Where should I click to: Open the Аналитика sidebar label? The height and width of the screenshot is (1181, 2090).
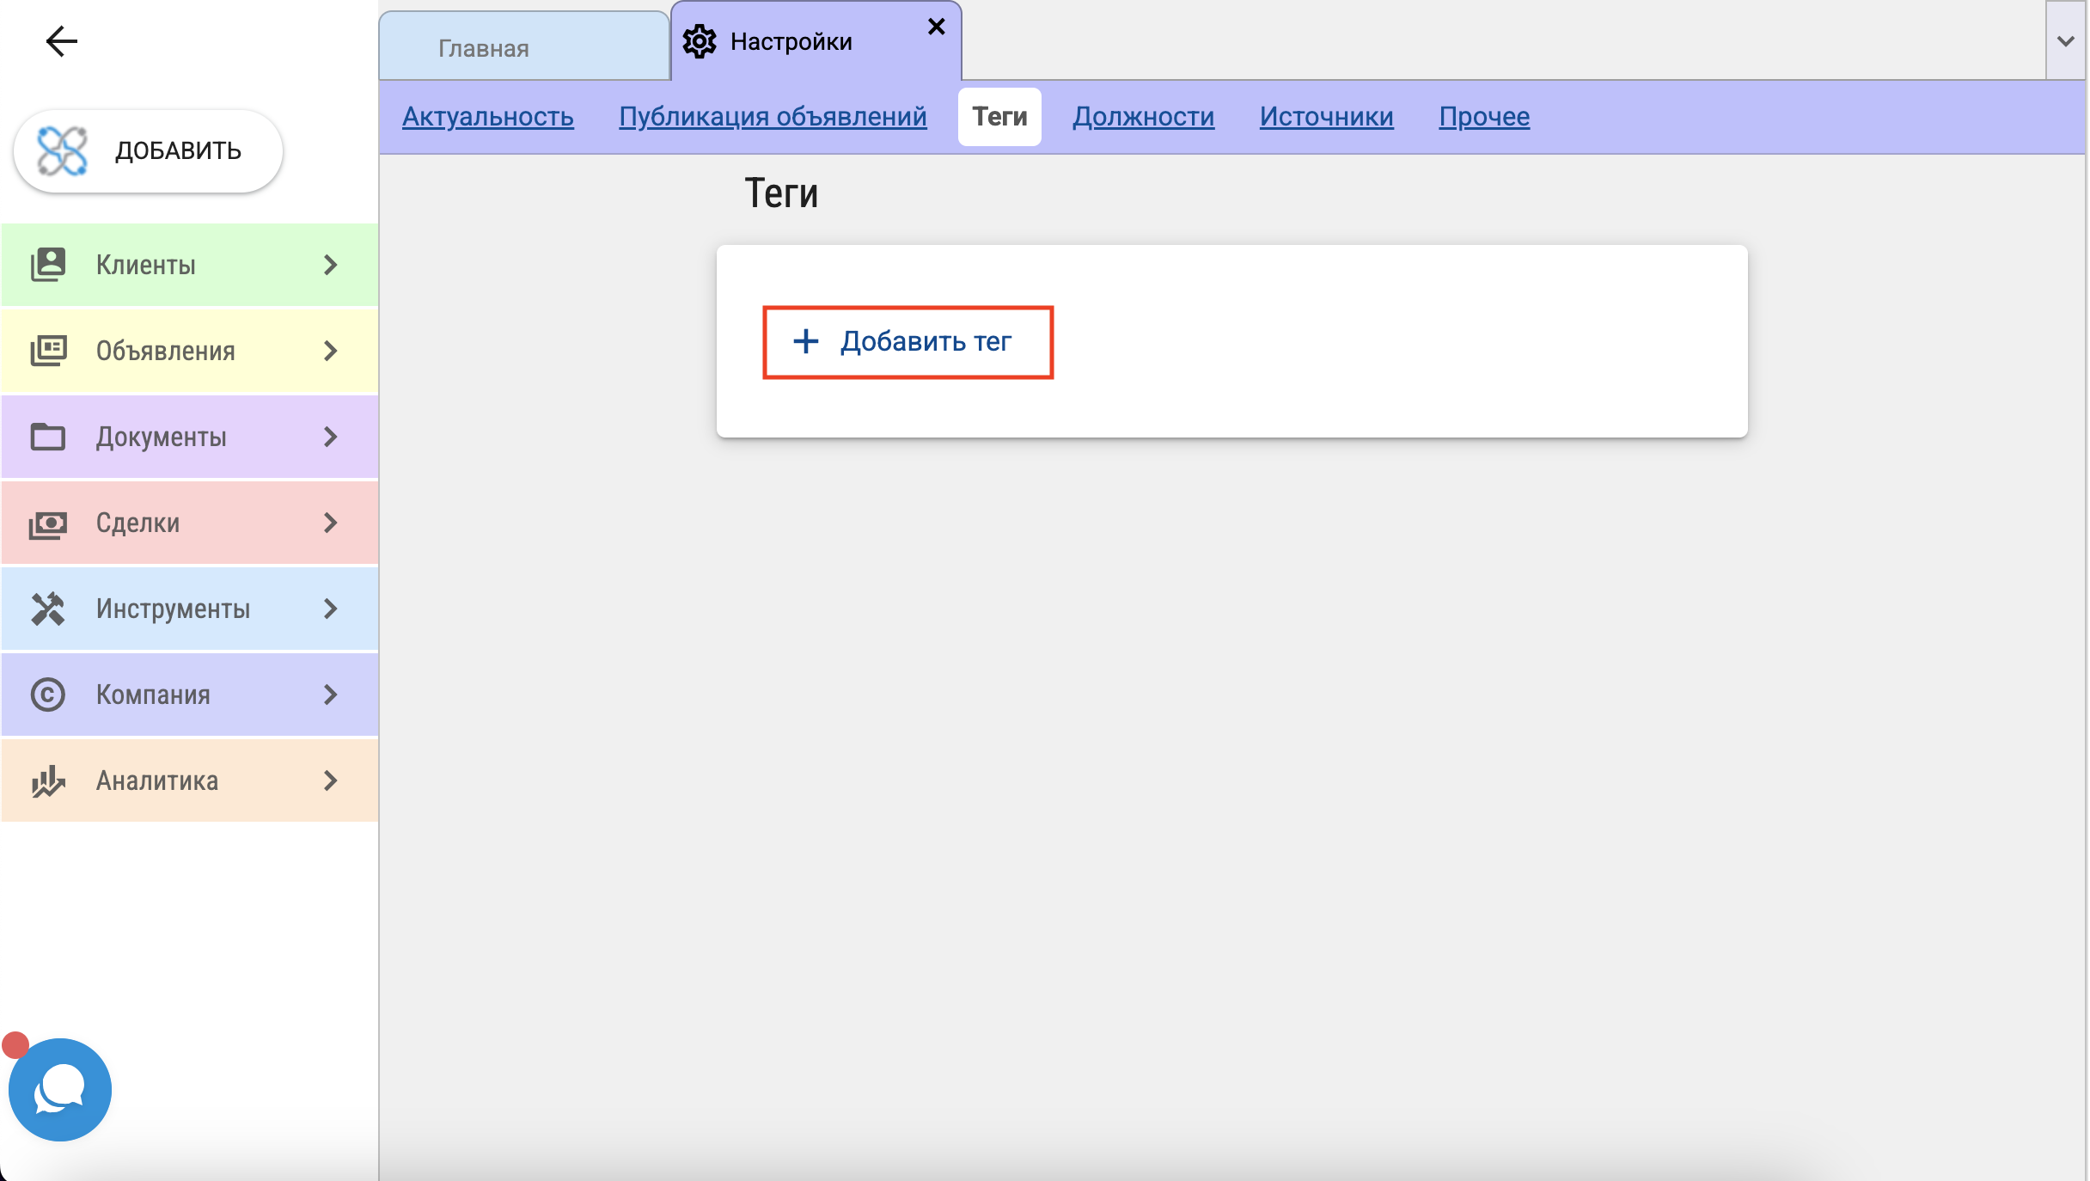click(157, 780)
